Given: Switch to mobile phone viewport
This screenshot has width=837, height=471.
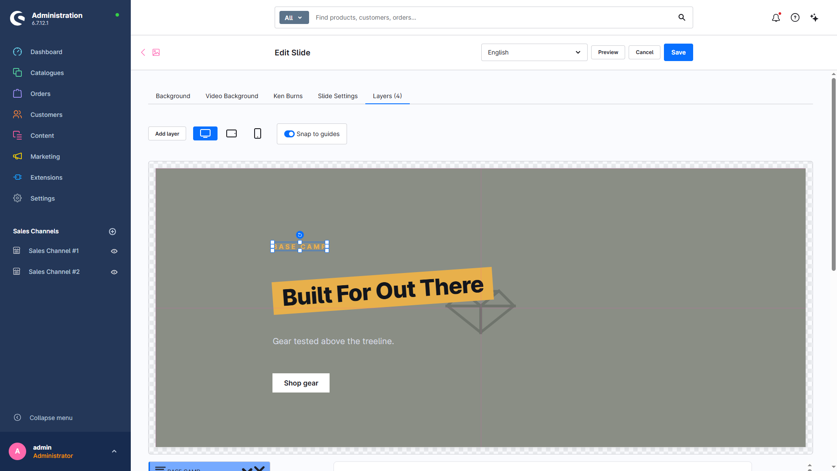Looking at the screenshot, I should point(258,133).
